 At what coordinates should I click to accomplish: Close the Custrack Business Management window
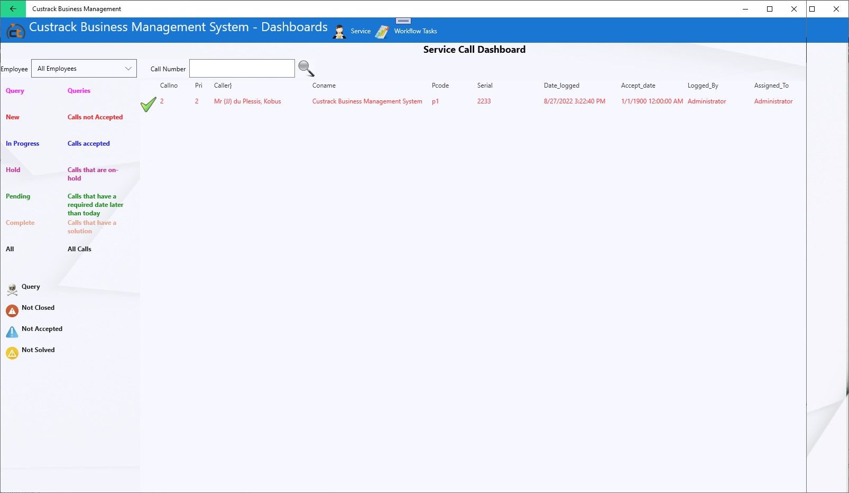[x=794, y=9]
